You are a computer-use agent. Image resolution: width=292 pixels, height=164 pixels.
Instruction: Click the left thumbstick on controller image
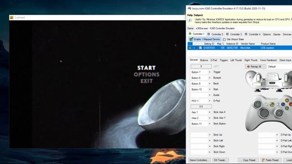click(258, 104)
